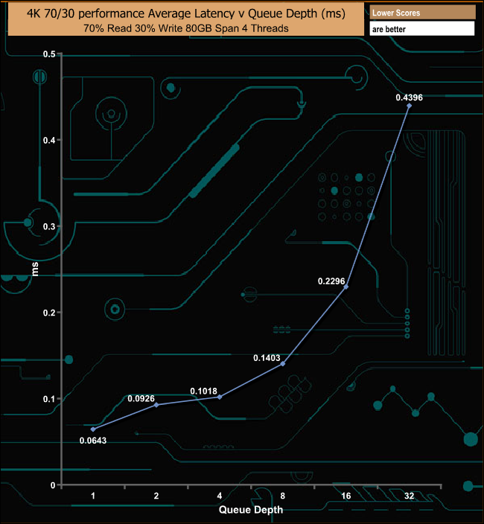This screenshot has height=524, width=484.
Task: Click the x-axis tick label 4
Action: 219,496
